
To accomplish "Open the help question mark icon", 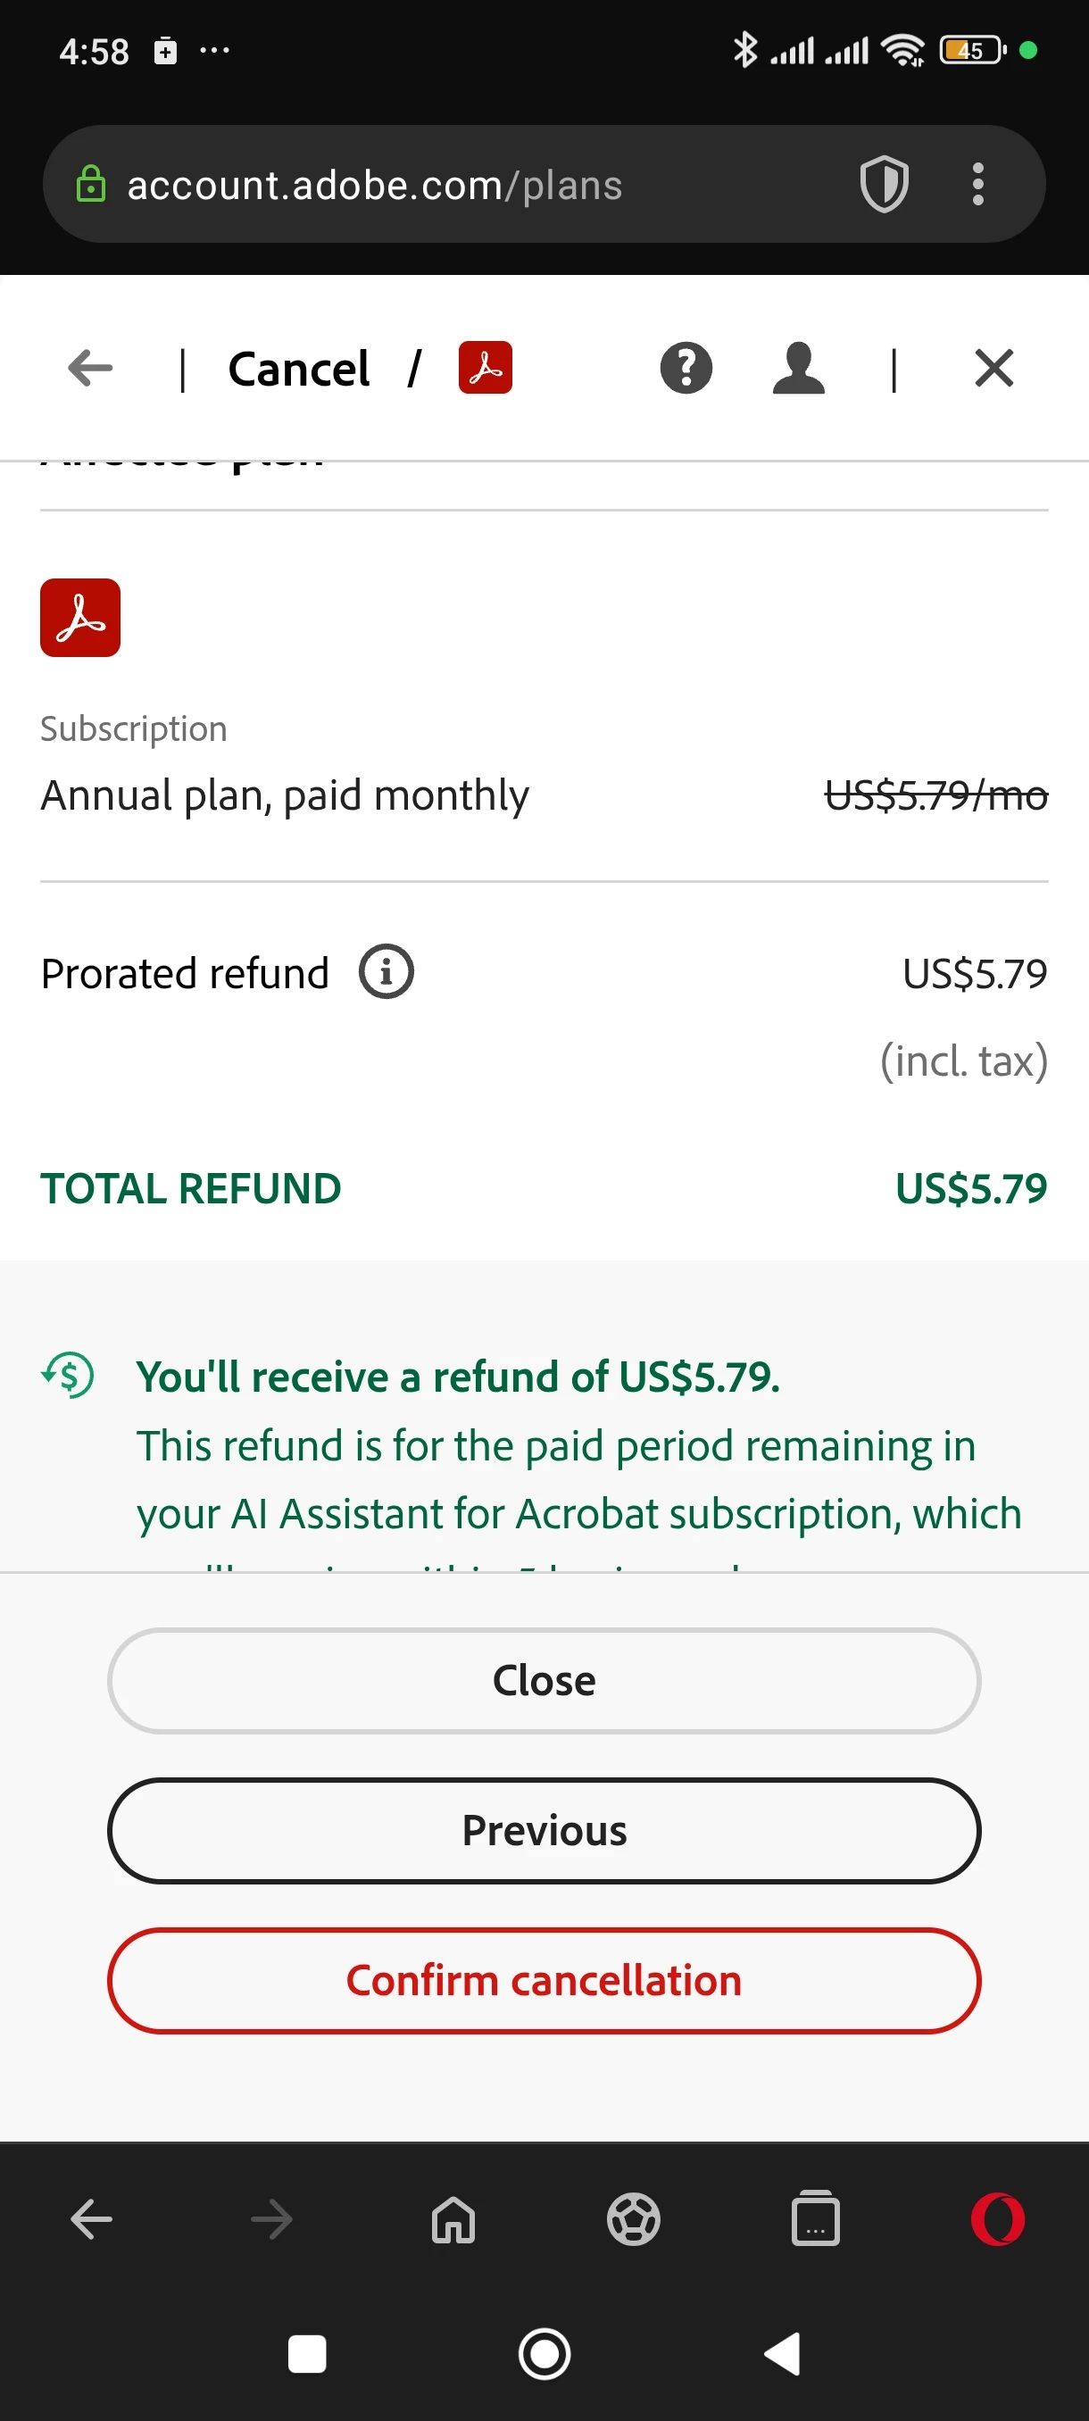I will [x=686, y=368].
